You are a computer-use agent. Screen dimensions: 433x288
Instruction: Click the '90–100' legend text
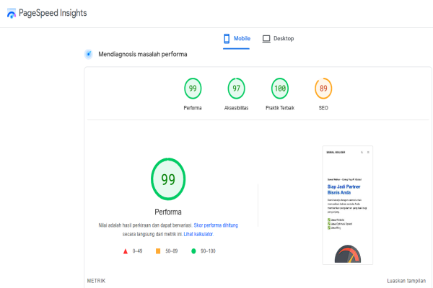(x=208, y=251)
